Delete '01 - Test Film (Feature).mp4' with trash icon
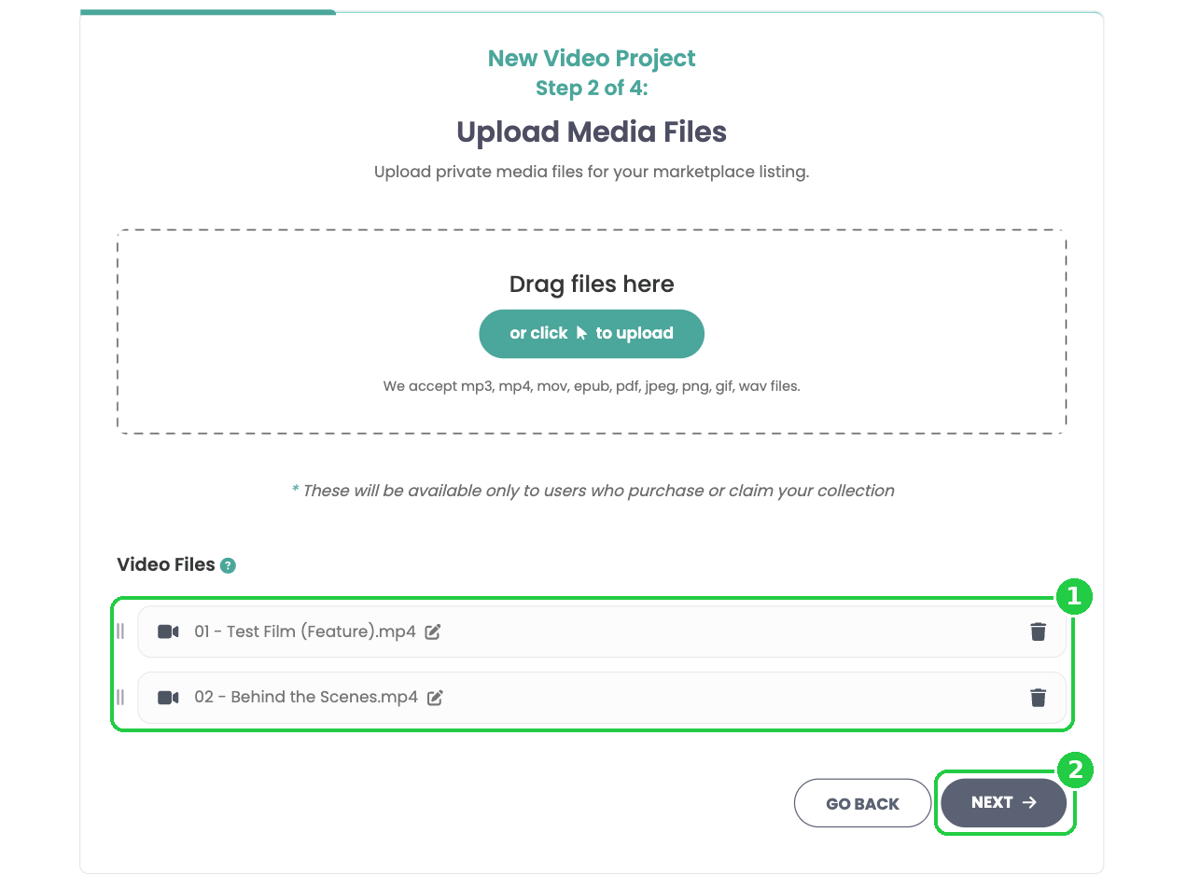 [1038, 631]
